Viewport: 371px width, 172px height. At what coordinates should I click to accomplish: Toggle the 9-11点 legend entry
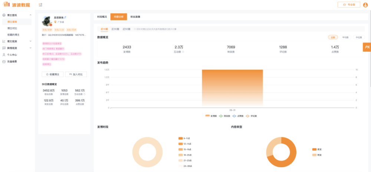pos(184,138)
